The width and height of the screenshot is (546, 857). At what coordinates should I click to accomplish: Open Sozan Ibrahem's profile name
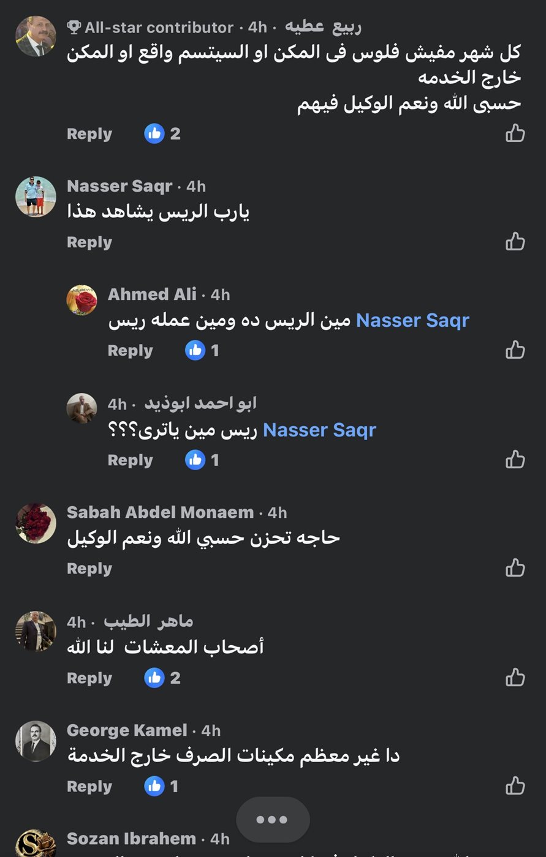point(131,839)
